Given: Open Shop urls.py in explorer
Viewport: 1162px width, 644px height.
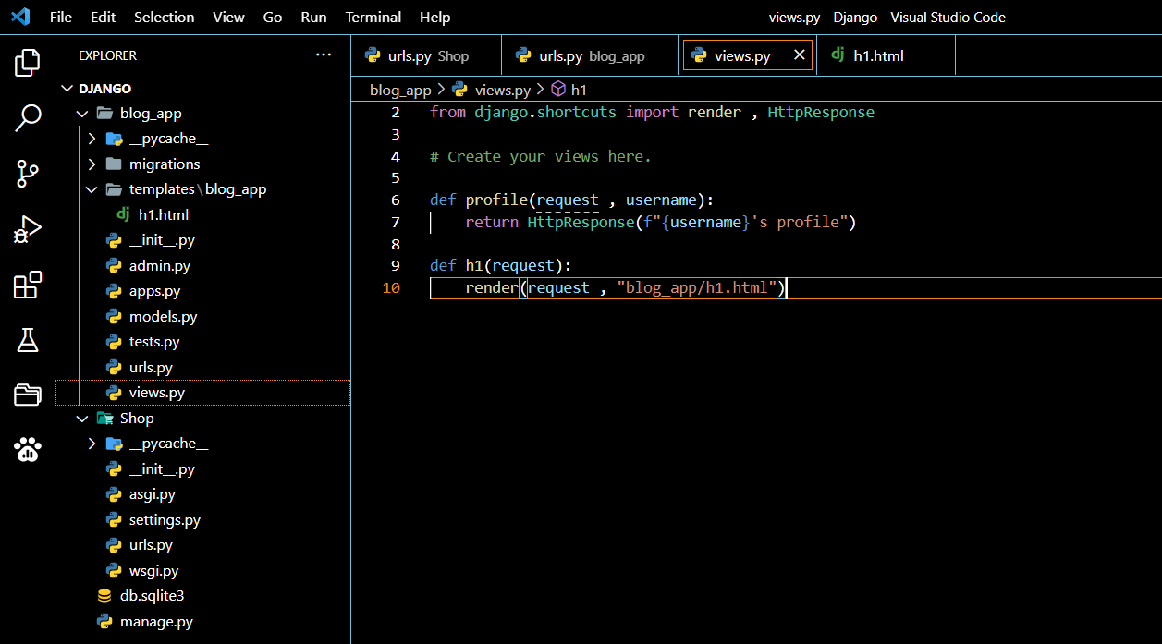Looking at the screenshot, I should (151, 545).
